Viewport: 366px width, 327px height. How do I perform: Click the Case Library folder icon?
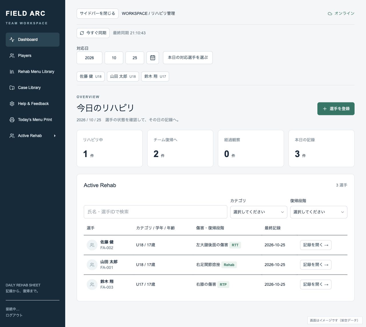(12, 88)
